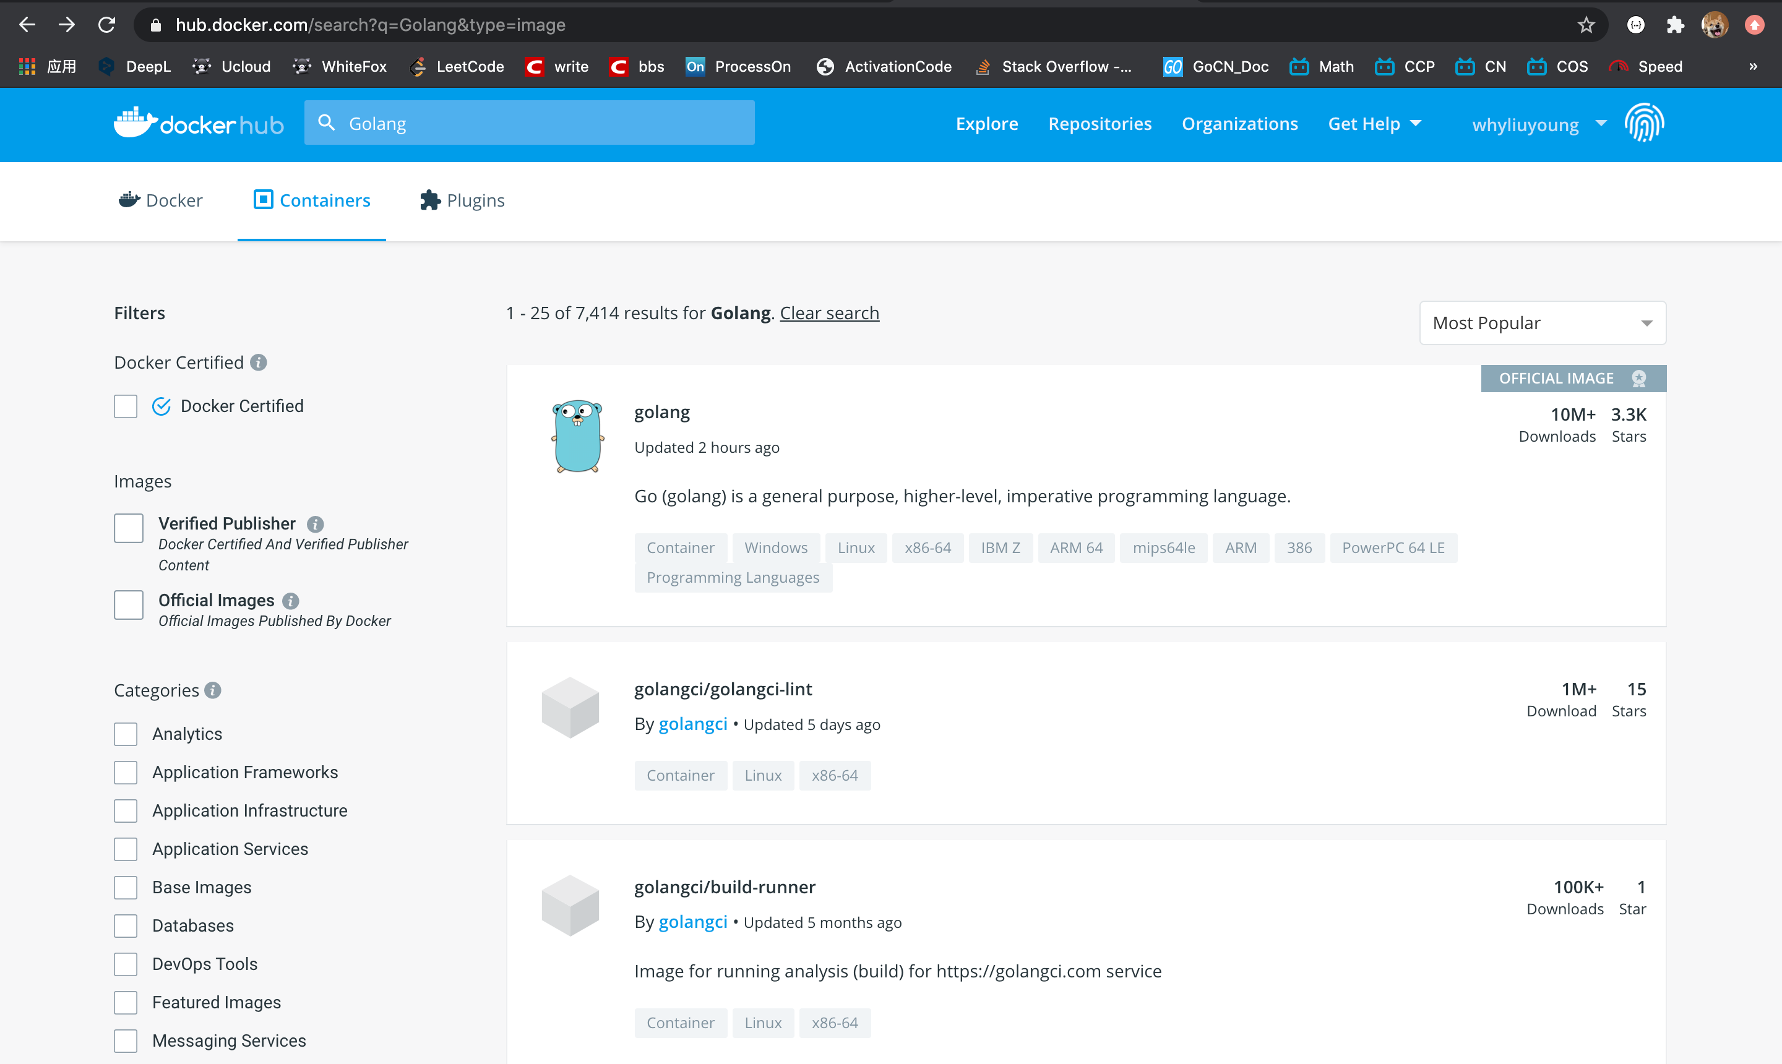Open the GoCN_Doc bookmark icon
The image size is (1782, 1064).
[1173, 66]
